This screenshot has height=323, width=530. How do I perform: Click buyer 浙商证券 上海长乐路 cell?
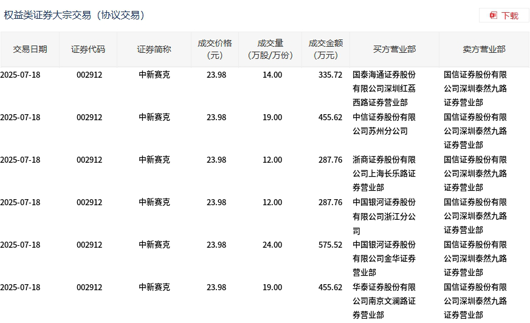(x=384, y=174)
